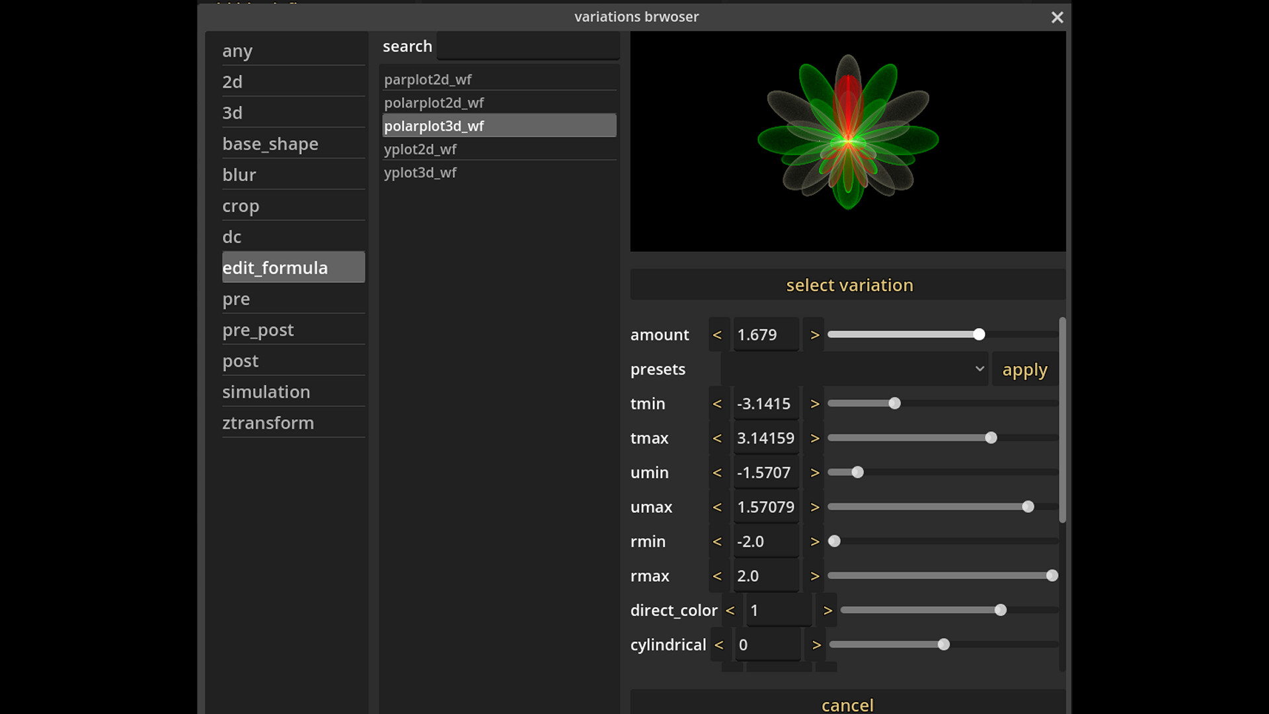The width and height of the screenshot is (1269, 714).
Task: Apply the chosen preset
Action: [1025, 370]
